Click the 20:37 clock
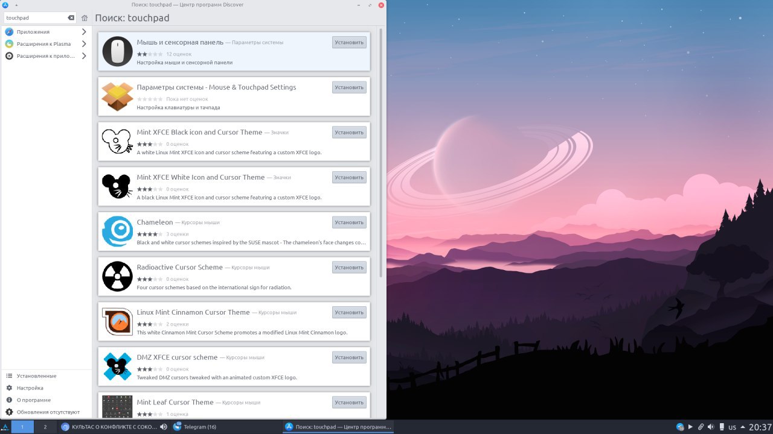The image size is (773, 434). pyautogui.click(x=760, y=427)
